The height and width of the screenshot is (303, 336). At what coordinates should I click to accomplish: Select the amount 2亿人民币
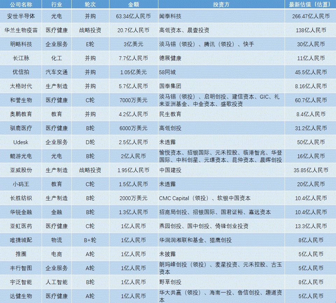(x=134, y=156)
